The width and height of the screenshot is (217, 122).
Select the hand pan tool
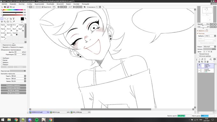(x=11, y=22)
